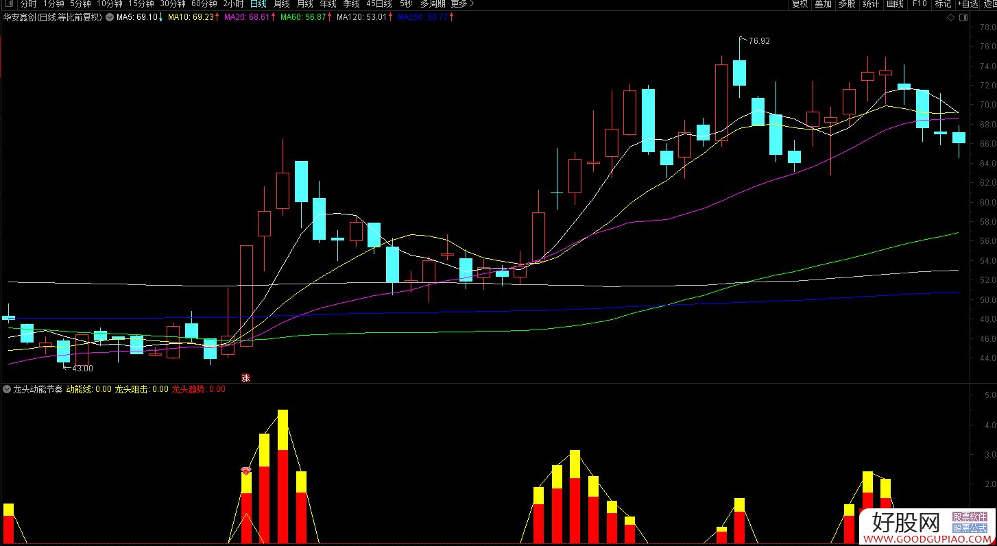Switch to 季线 quarterly chart
The width and height of the screenshot is (997, 546).
[352, 4]
